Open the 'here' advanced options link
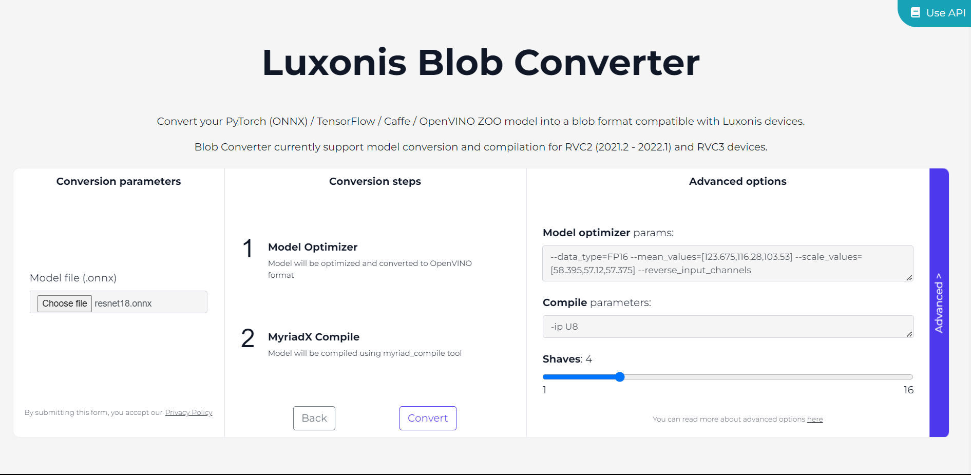Viewport: 971px width, 475px height. pyautogui.click(x=815, y=419)
